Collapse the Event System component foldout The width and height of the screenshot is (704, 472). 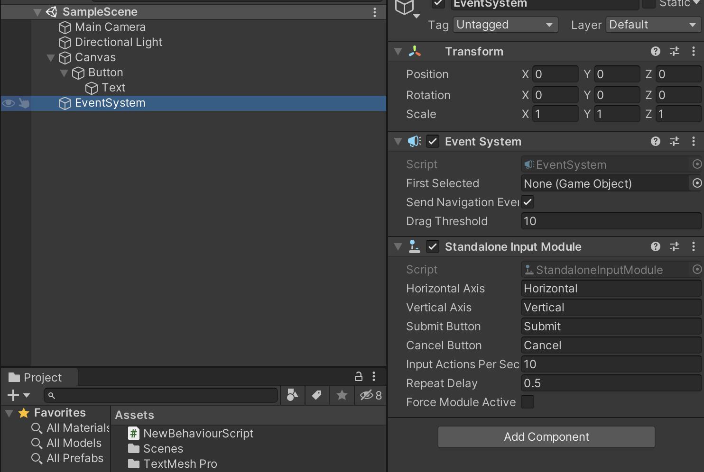[x=398, y=142]
